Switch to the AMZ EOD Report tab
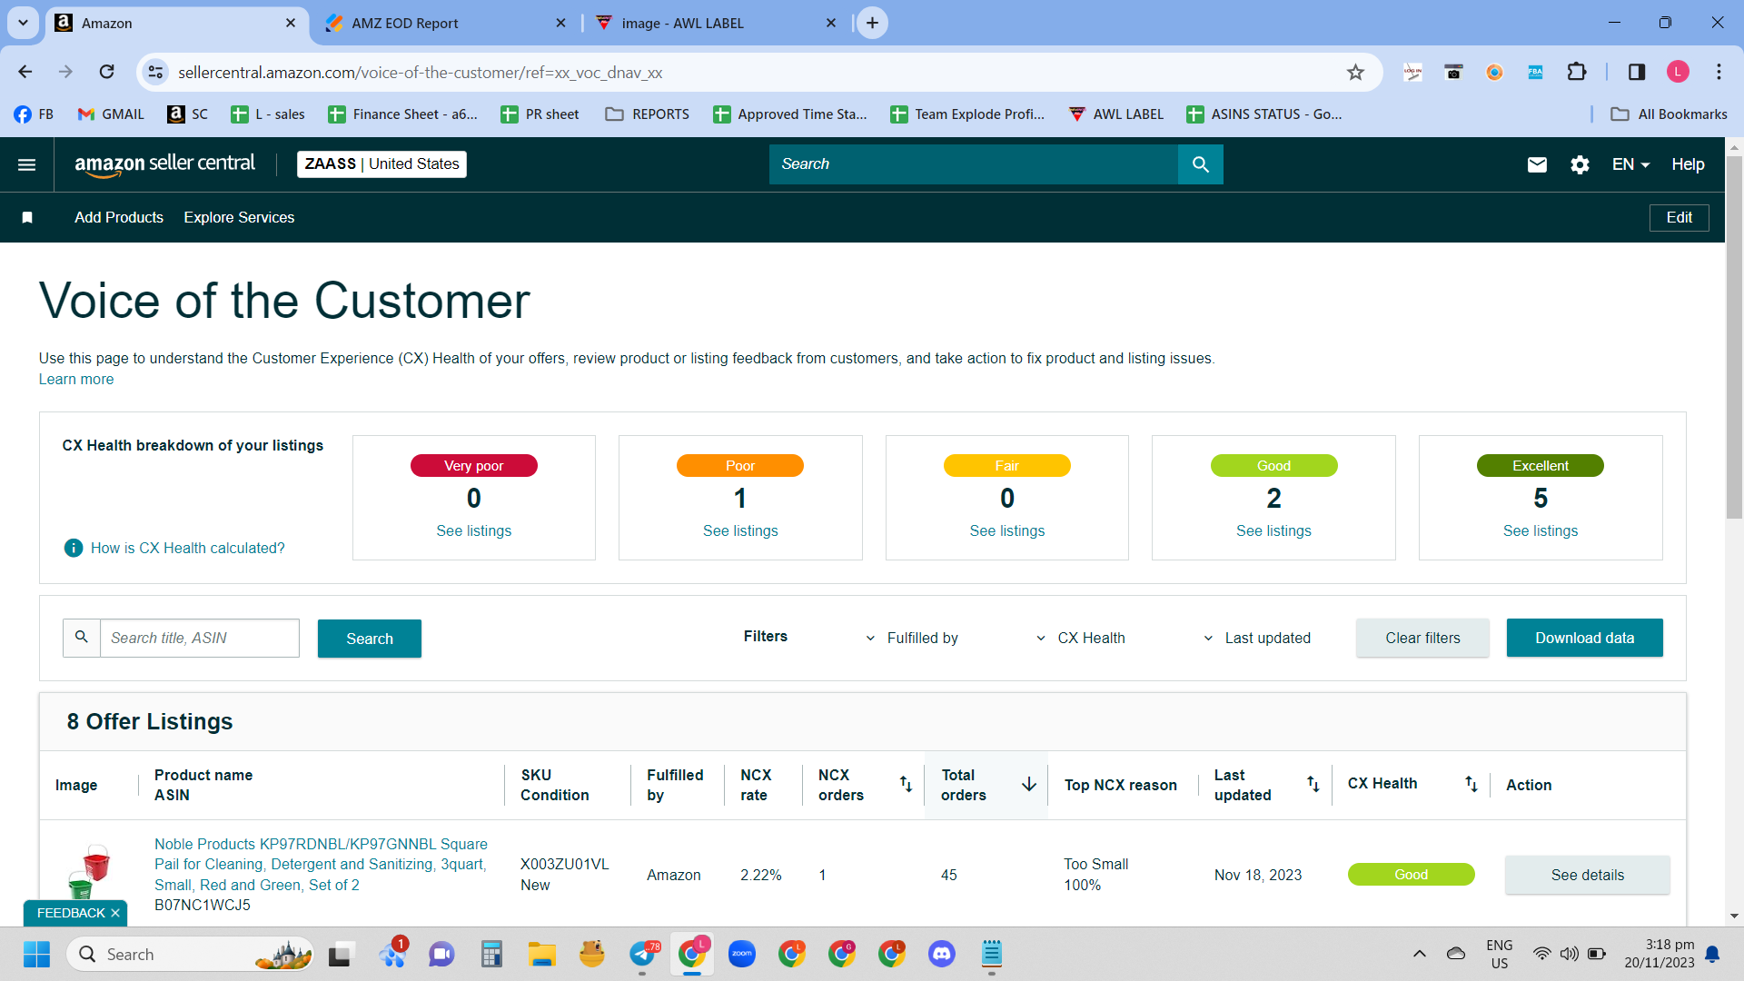This screenshot has width=1744, height=981. tap(445, 24)
